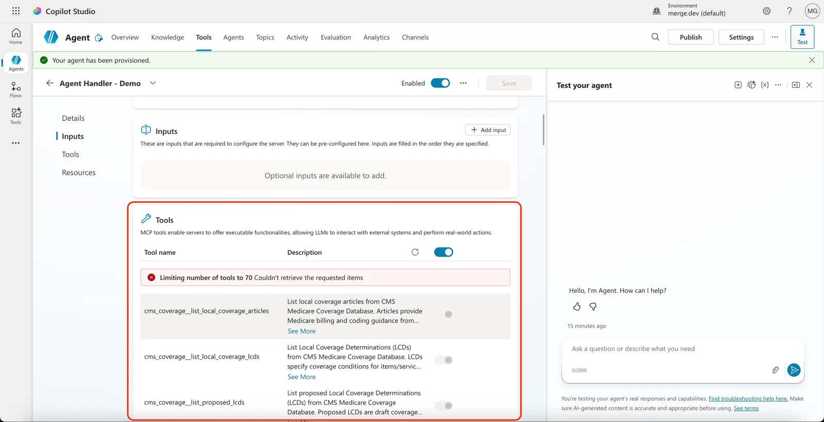Viewport: 824px width, 422px height.
Task: Start new test conversation plus icon
Action: (738, 85)
